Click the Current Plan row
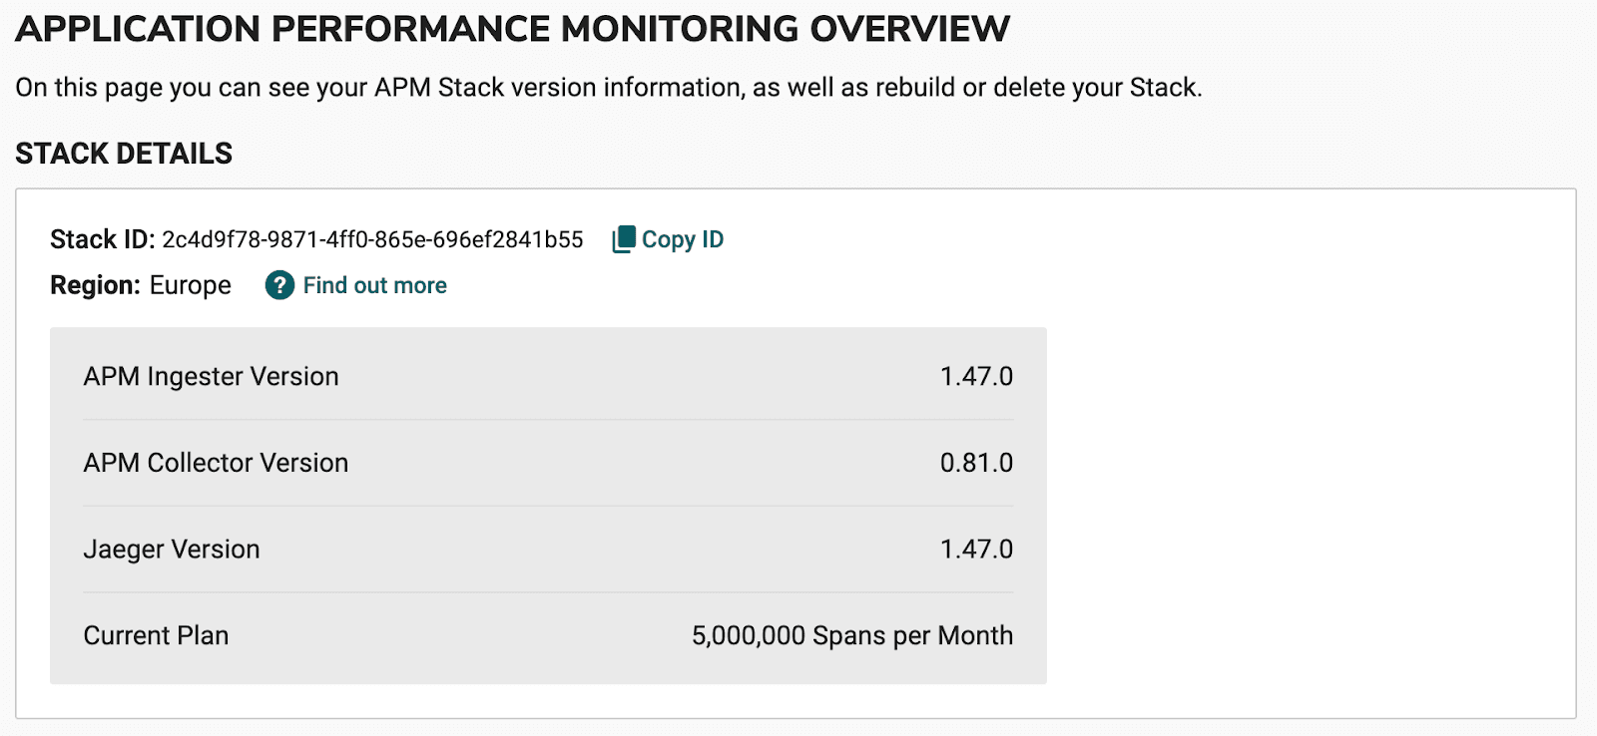The image size is (1597, 736). click(547, 635)
